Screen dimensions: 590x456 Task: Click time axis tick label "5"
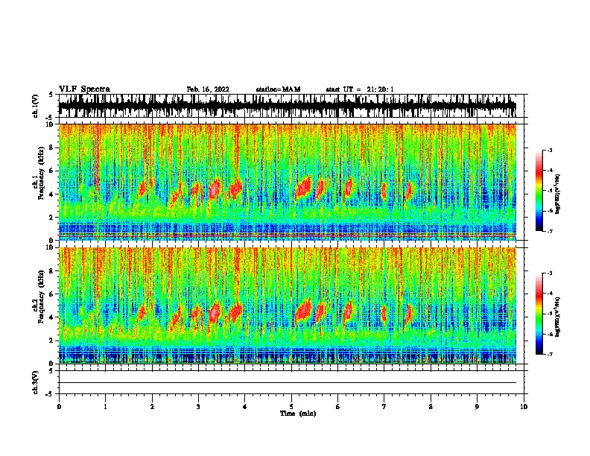291,407
